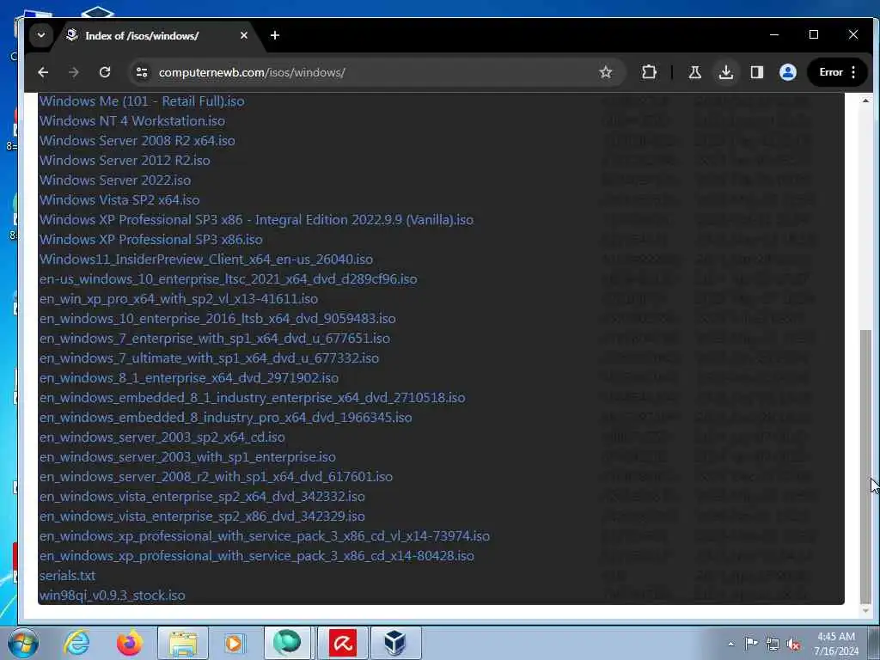Screen dimensions: 880x660
Task: Bookmark this page with the star icon
Action: 606,72
